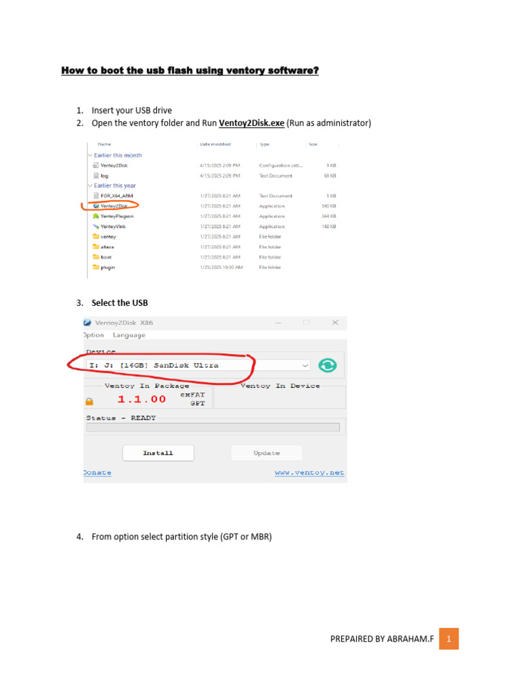Click the document heading about ventory software

pos(190,70)
